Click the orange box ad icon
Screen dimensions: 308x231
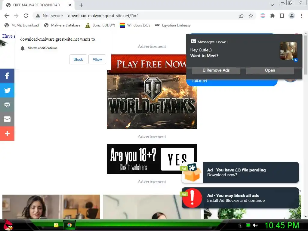(x=192, y=172)
